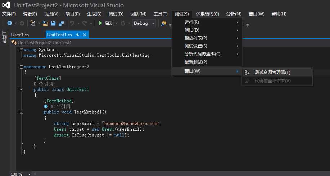Viewport: 330px width, 176px height.
Task: Click the blue test status icon above TestMethod1
Action: pos(45,106)
